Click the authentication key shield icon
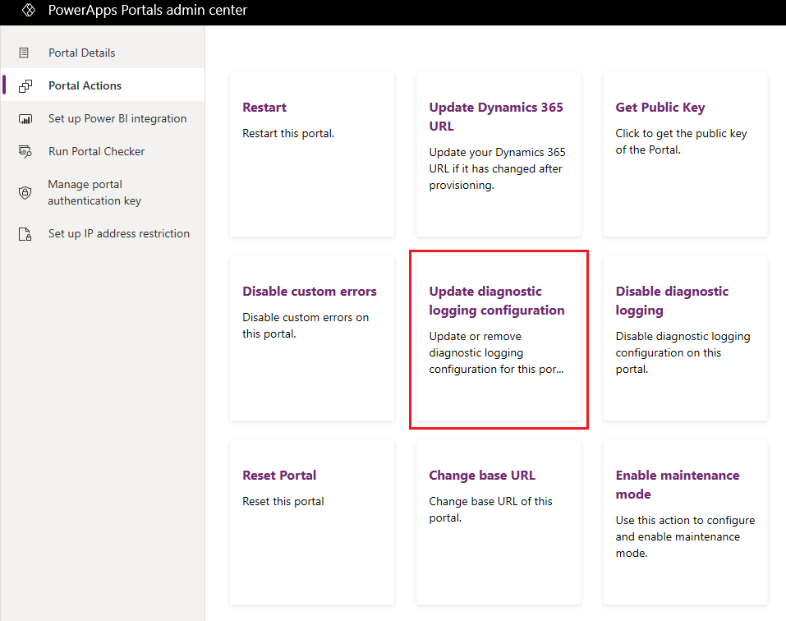Viewport: 786px width, 621px height. click(25, 192)
